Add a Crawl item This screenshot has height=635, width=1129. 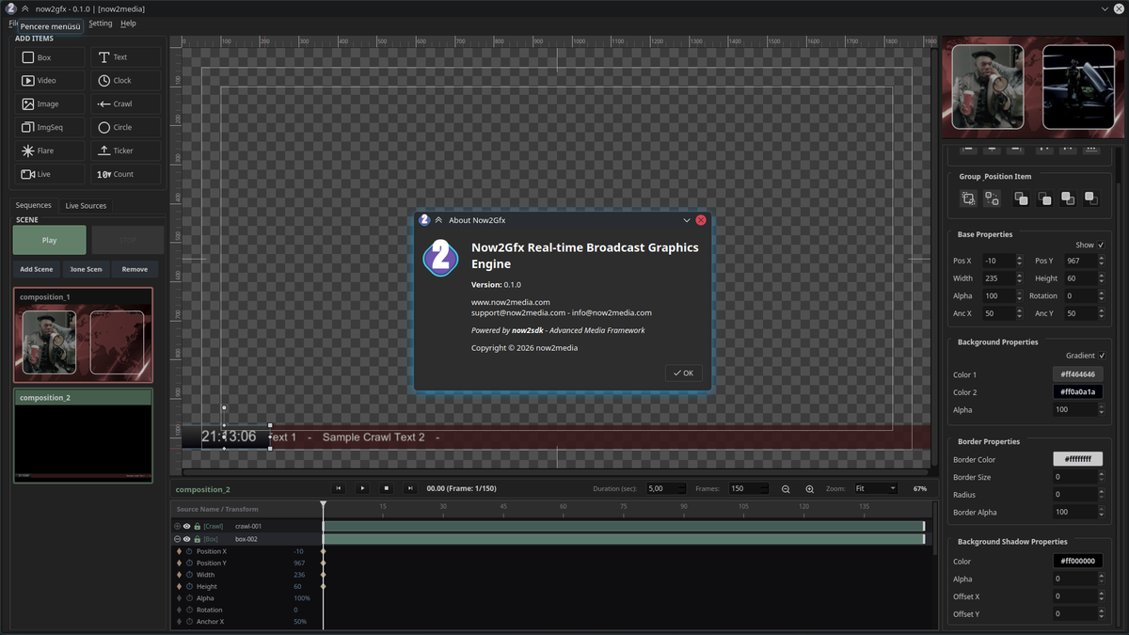pyautogui.click(x=125, y=104)
